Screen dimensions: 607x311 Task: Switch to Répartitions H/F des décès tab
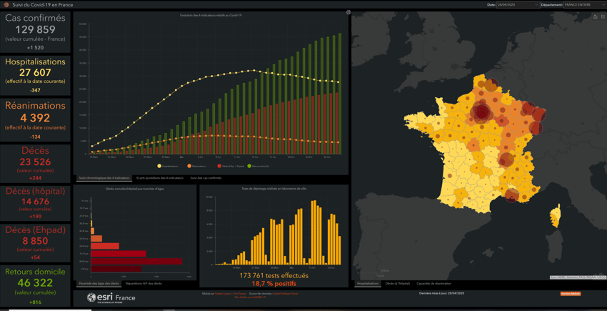tap(144, 283)
